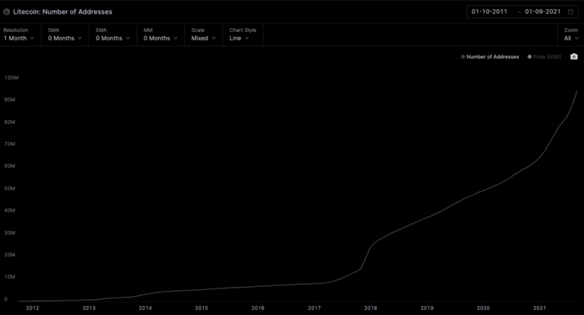Click the 2015 x-axis label
Image resolution: width=584 pixels, height=315 pixels.
coord(202,308)
